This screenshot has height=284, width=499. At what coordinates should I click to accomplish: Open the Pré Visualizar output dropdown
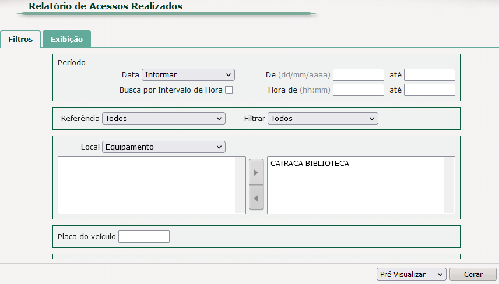coord(411,275)
